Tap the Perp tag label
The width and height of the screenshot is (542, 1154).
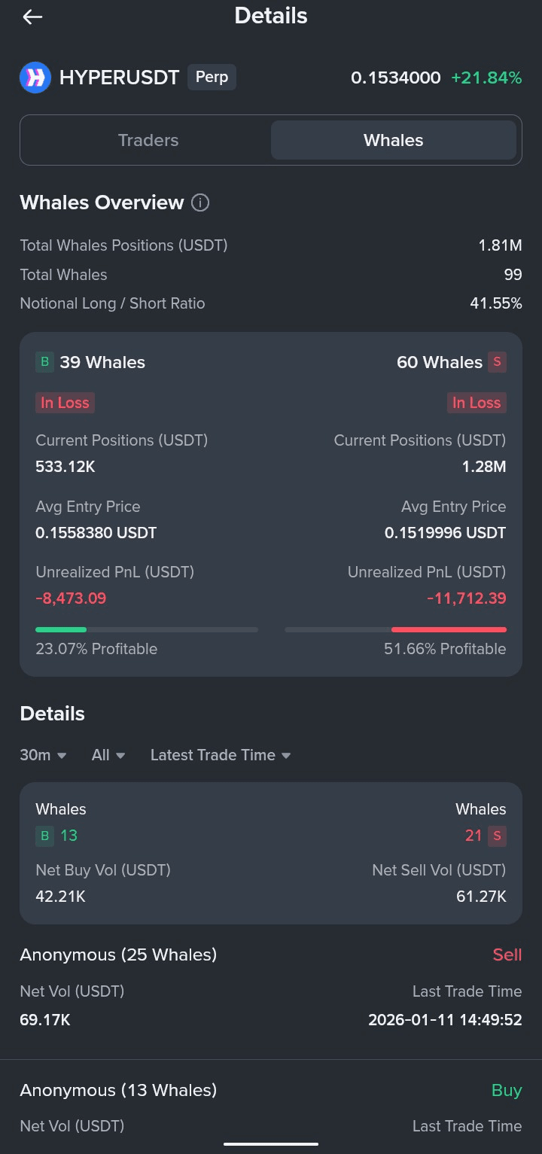212,77
